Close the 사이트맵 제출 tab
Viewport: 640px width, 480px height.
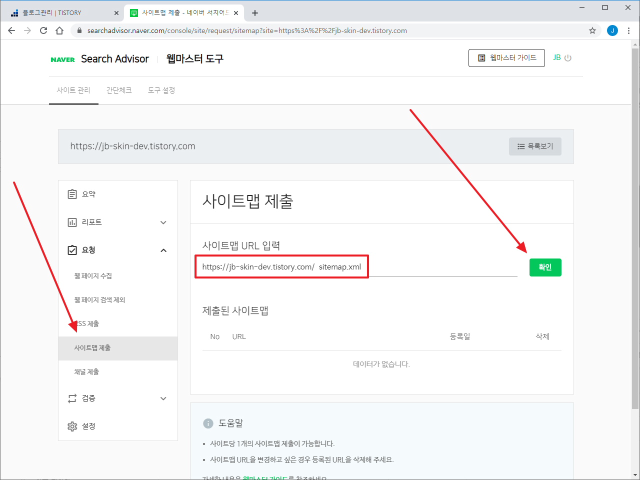236,13
